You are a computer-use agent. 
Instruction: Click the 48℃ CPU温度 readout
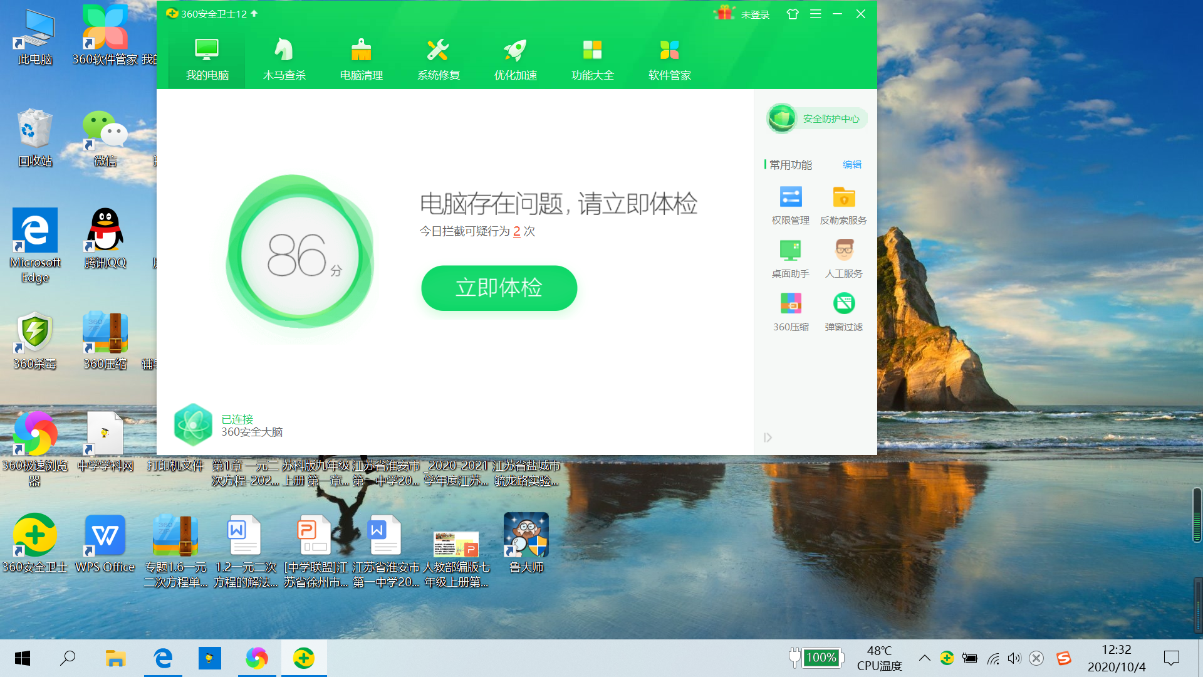coord(879,658)
